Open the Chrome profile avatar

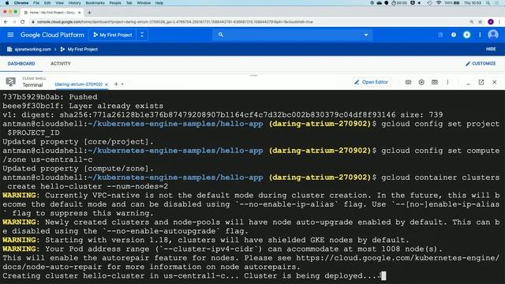coord(491,21)
